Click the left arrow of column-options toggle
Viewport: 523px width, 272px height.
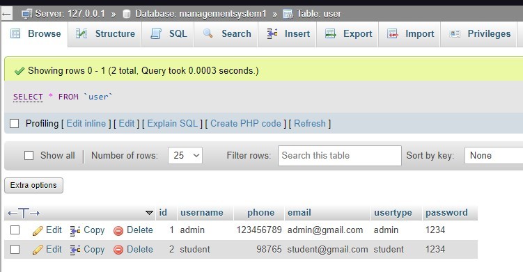12,214
